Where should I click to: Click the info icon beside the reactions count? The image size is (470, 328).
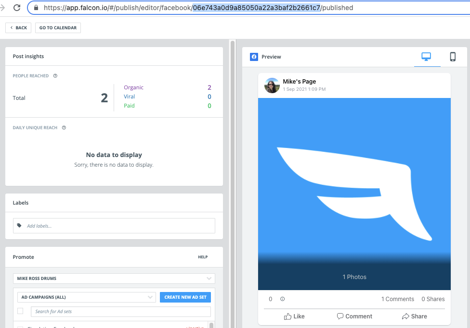pos(282,299)
